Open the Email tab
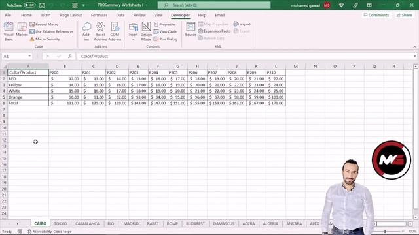The width and height of the screenshot is (419, 235). point(220,15)
